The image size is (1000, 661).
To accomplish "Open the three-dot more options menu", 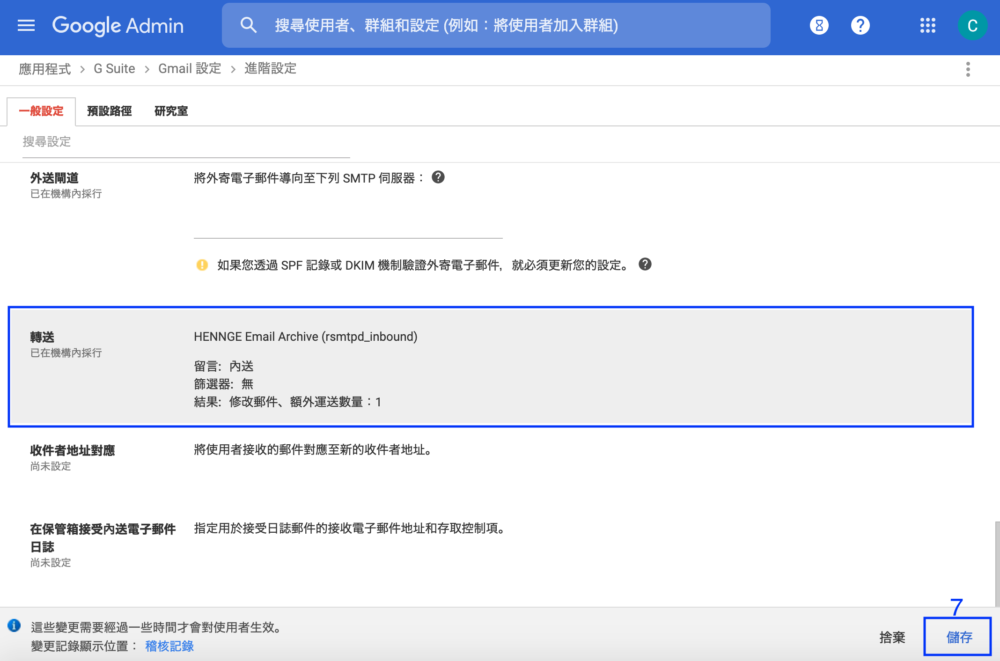I will 968,69.
